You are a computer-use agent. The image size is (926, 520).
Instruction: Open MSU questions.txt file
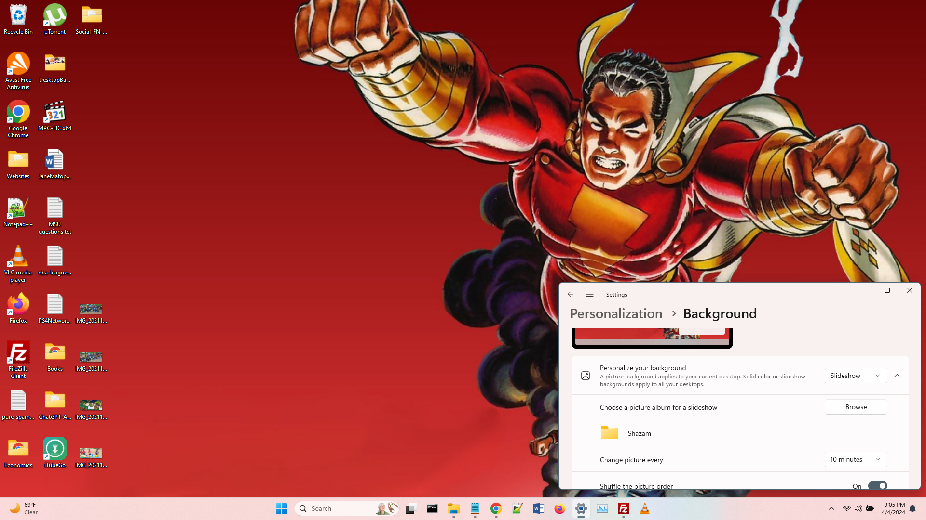pos(55,216)
